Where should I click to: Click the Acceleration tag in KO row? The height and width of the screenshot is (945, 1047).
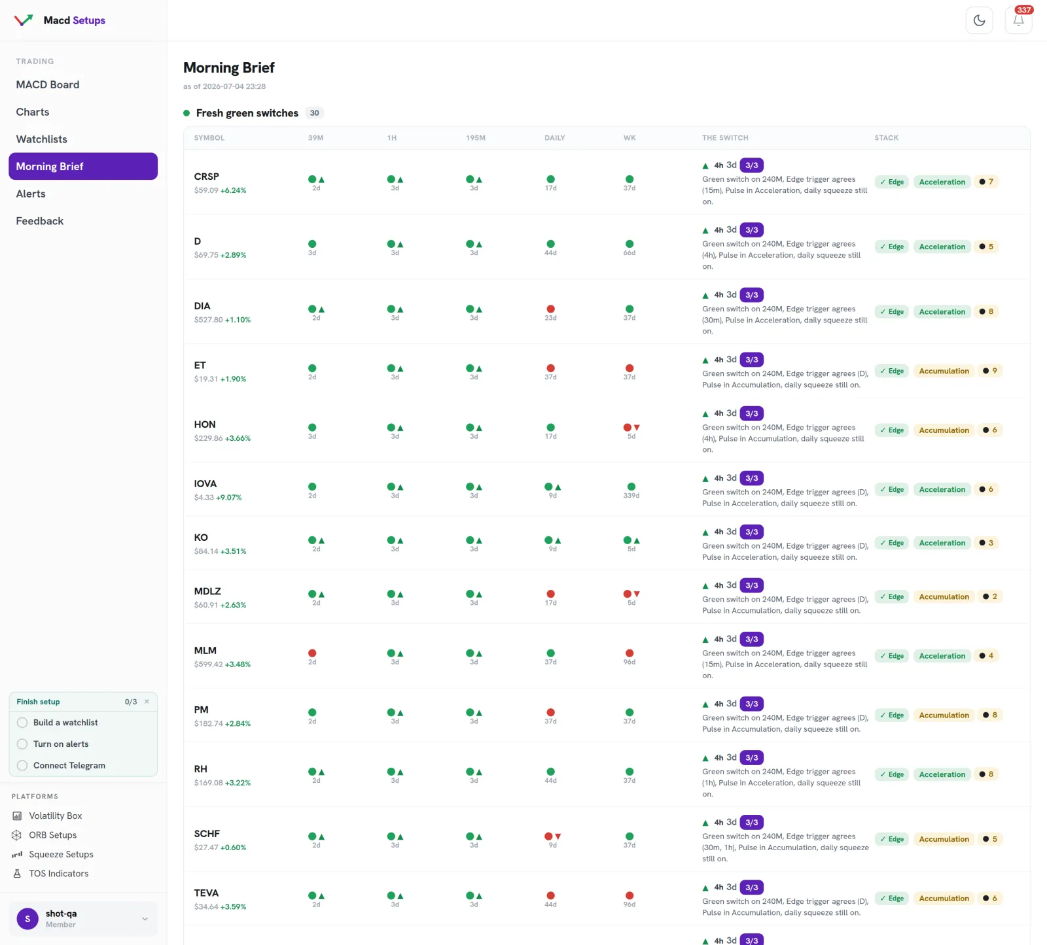point(942,543)
